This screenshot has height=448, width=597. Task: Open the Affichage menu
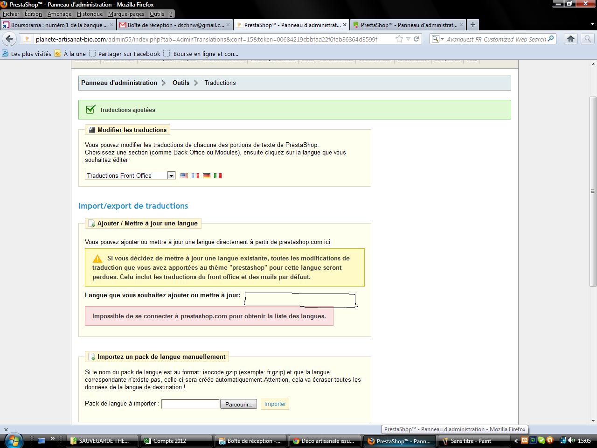point(59,14)
